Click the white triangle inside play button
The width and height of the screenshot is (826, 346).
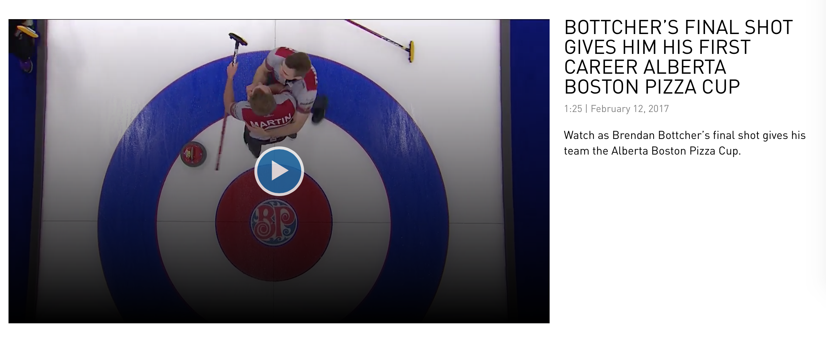pos(280,171)
